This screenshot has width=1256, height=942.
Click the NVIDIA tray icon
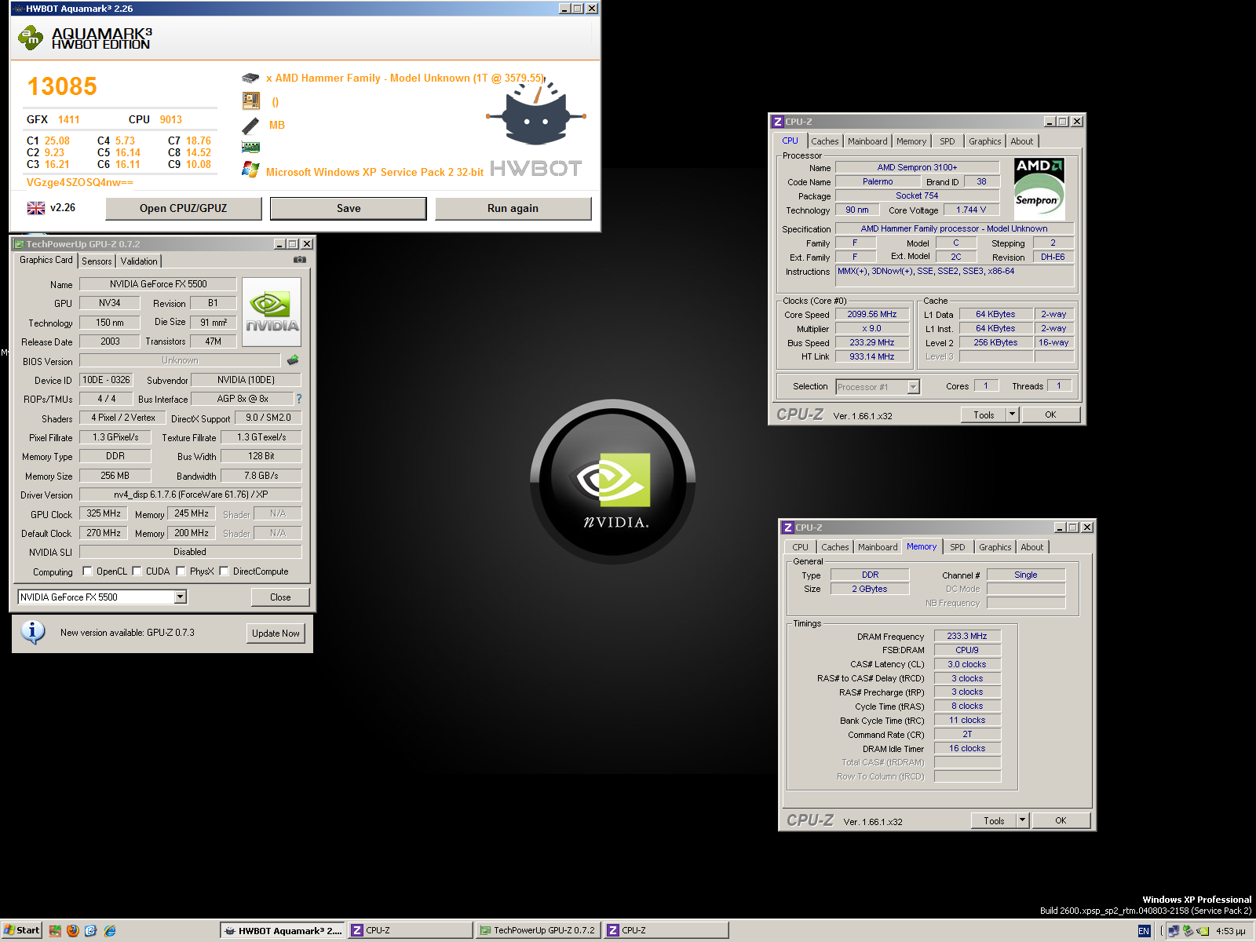(1203, 931)
